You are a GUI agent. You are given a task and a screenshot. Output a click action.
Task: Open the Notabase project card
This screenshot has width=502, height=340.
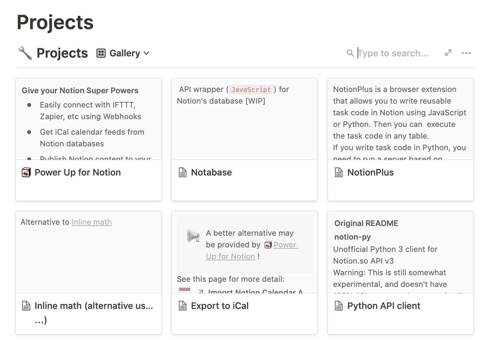(x=211, y=172)
